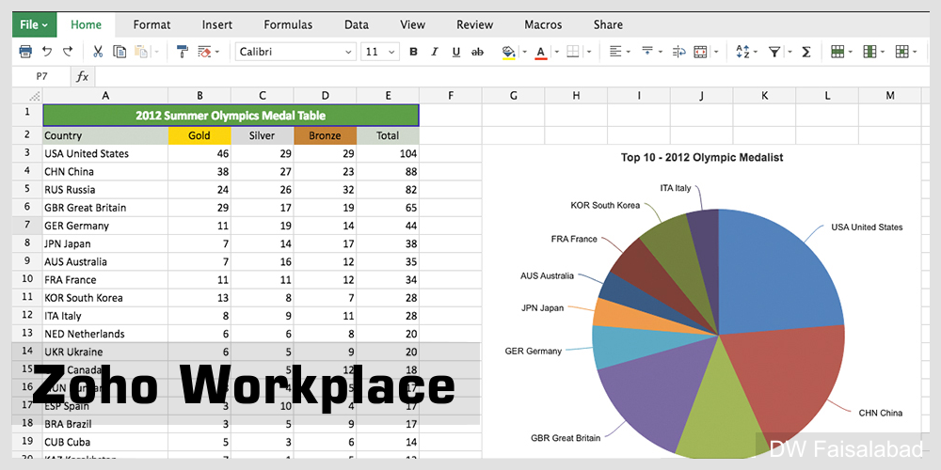Switch to the View tab
Viewport: 941px width, 470px height.
click(x=412, y=24)
